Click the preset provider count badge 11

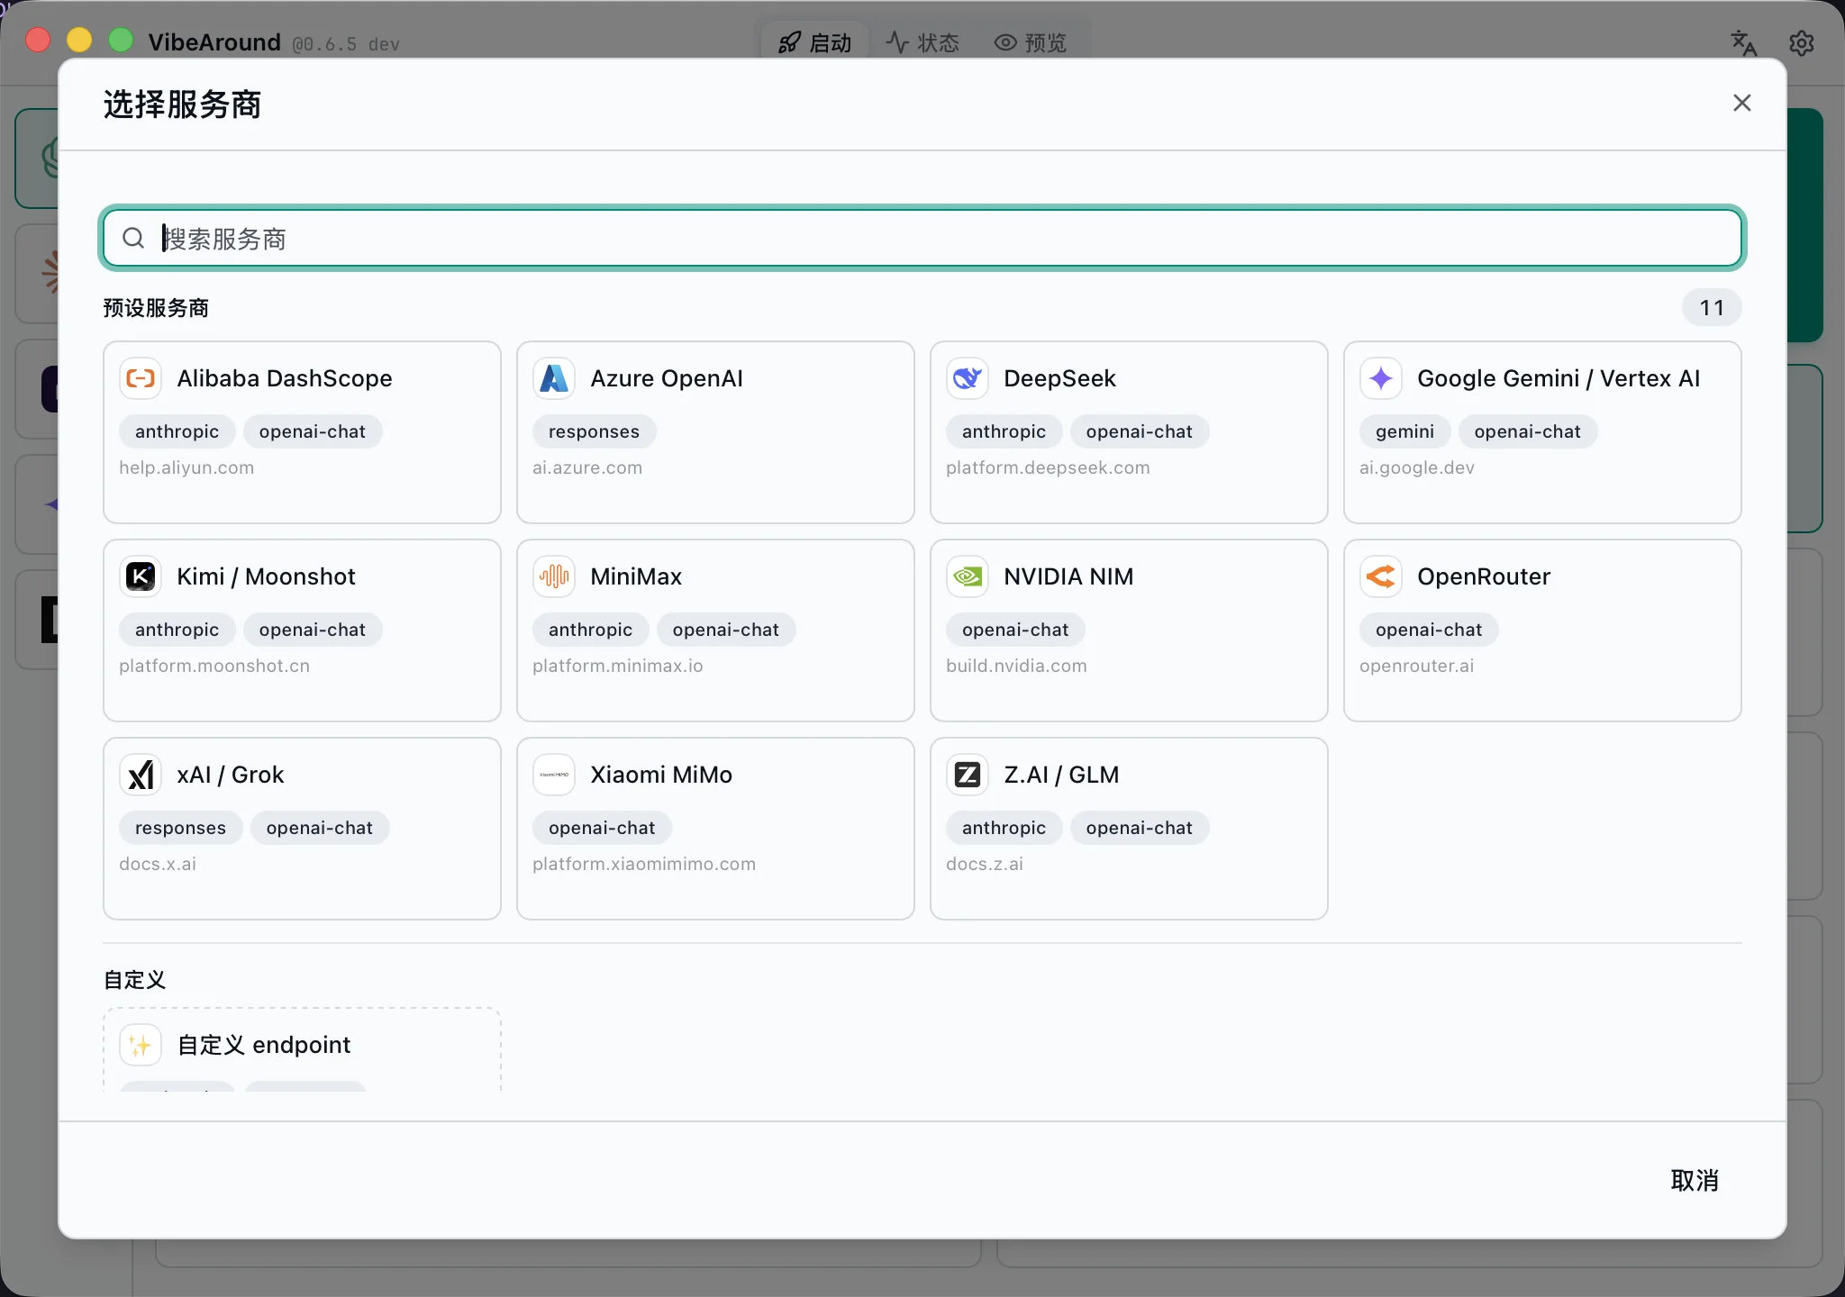[x=1712, y=308]
